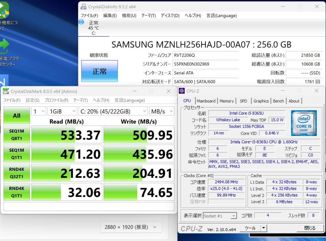Switch to the About tab in CPU-Z

click(x=294, y=101)
